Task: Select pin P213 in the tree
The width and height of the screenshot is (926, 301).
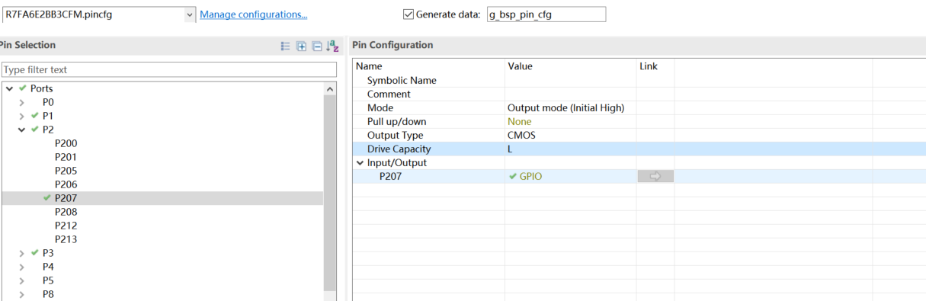Action: pos(66,239)
